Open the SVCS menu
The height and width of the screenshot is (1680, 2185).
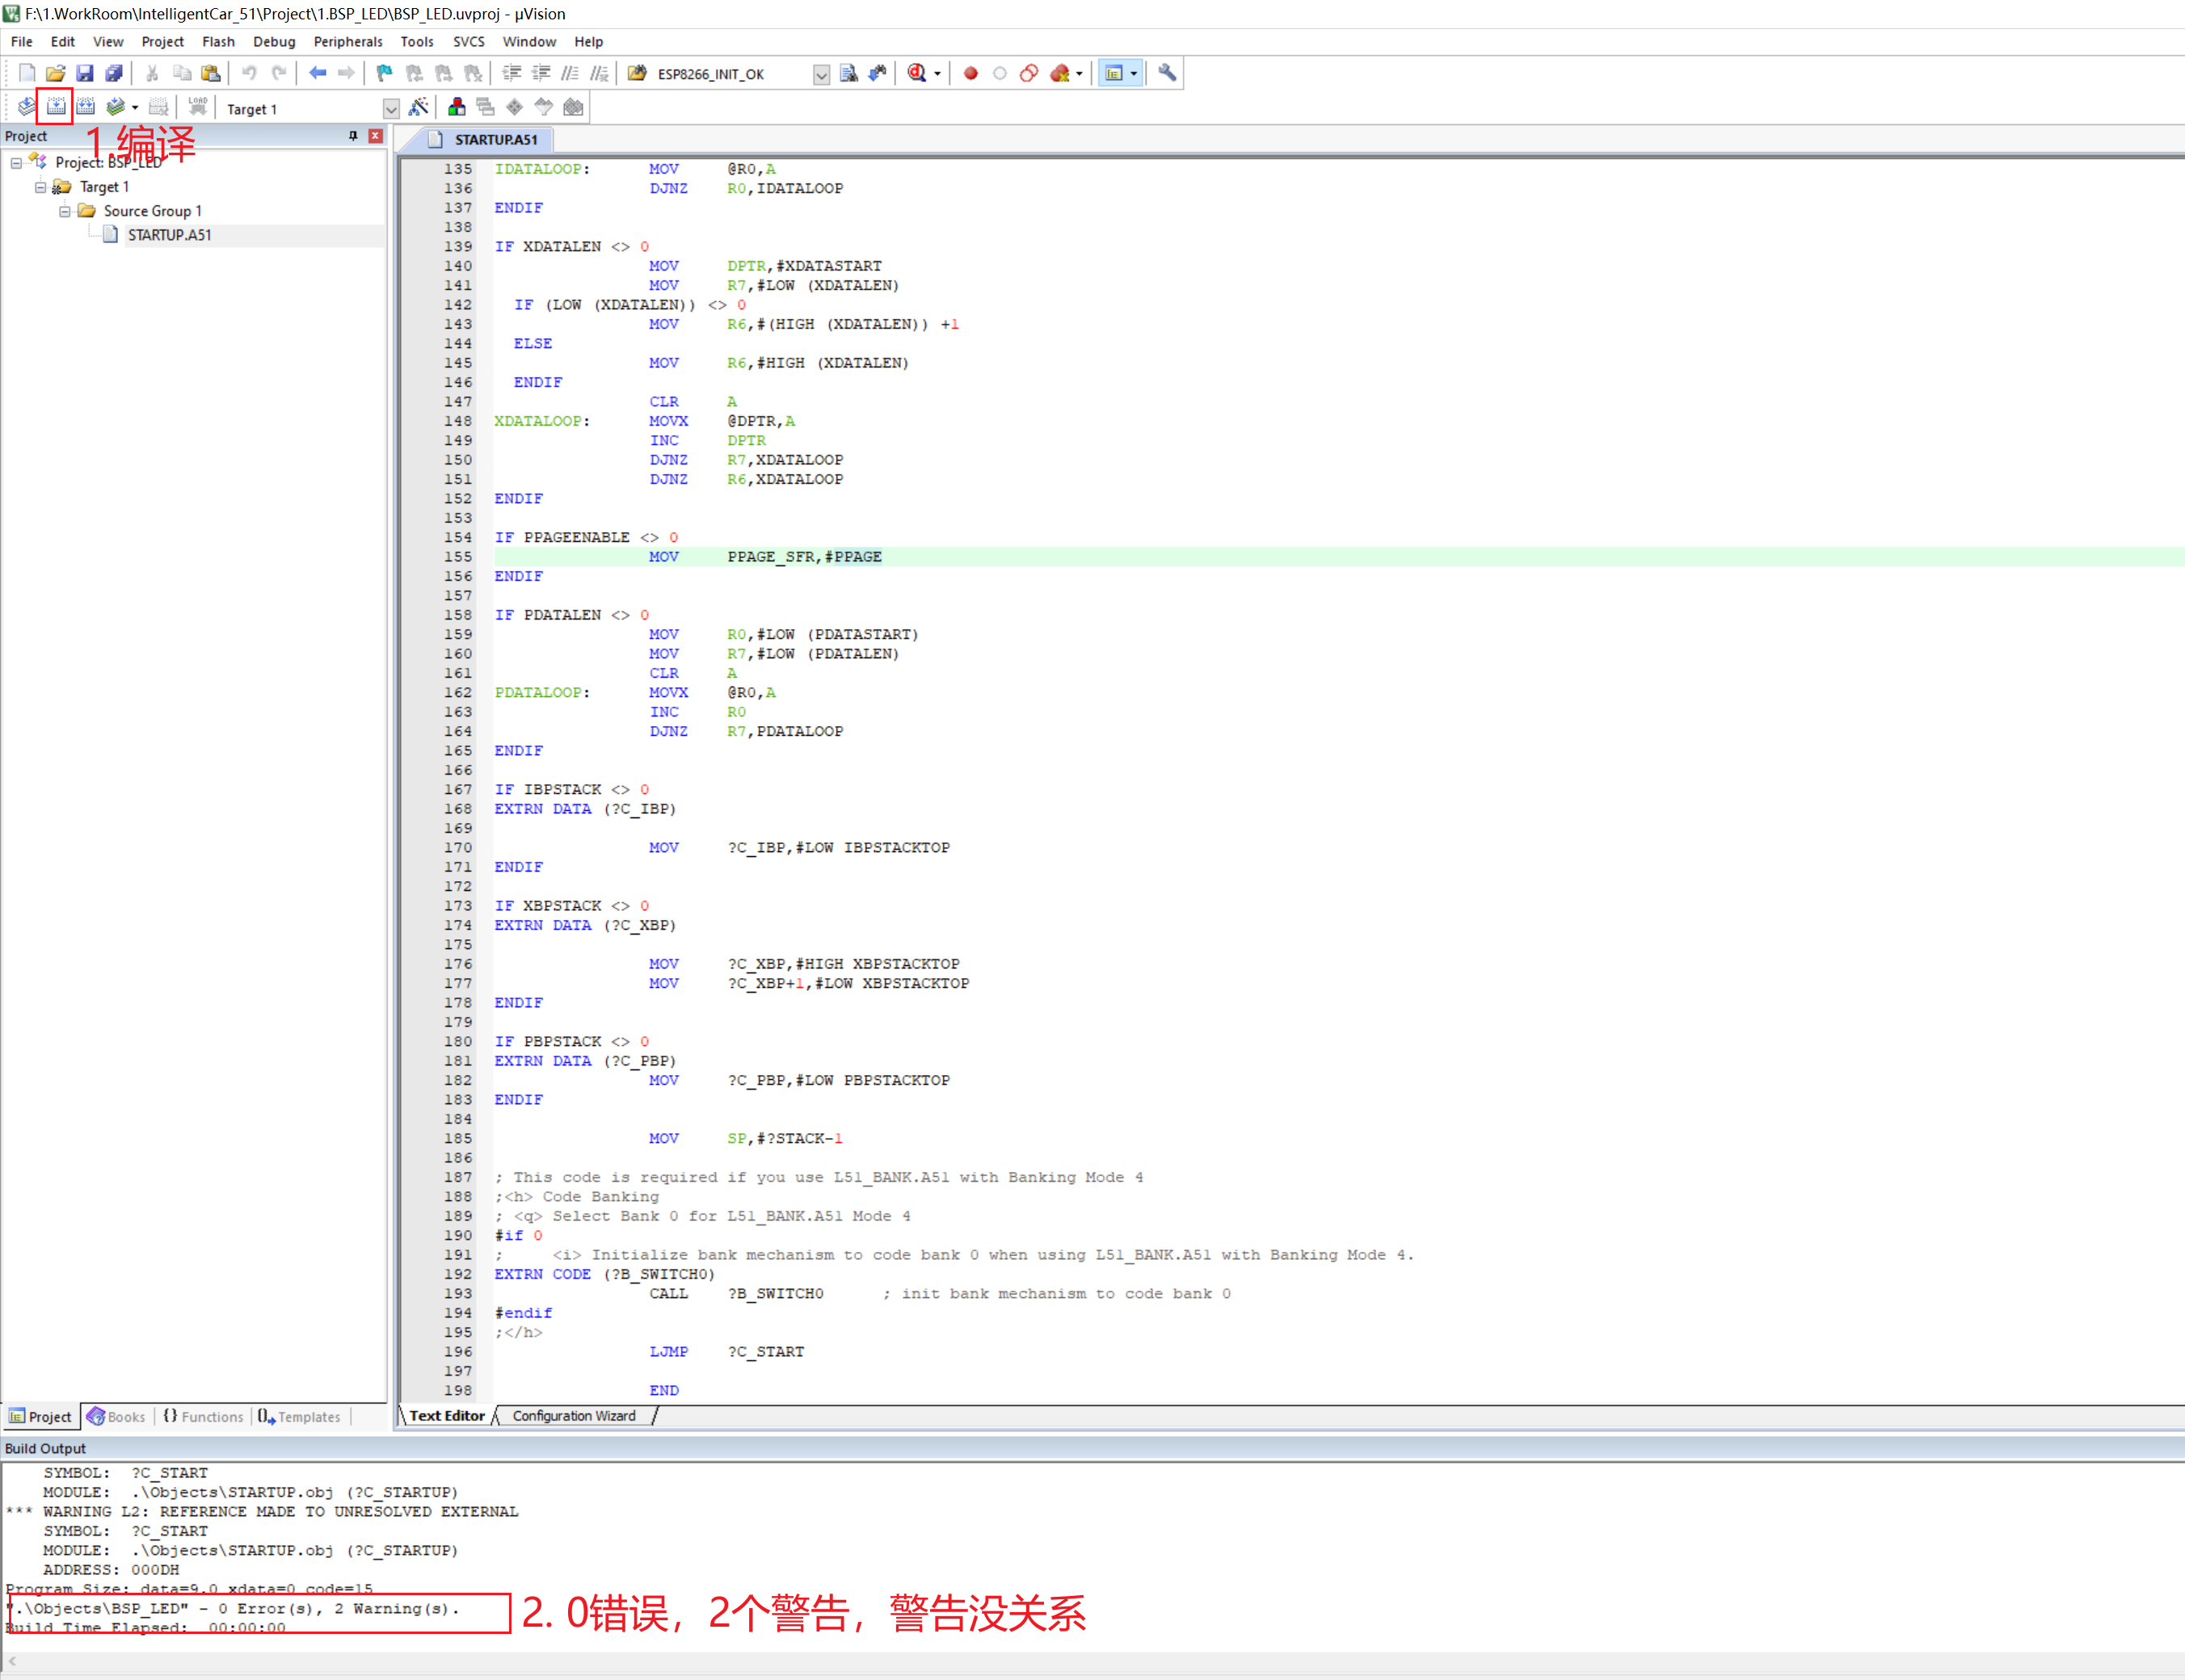click(x=468, y=42)
